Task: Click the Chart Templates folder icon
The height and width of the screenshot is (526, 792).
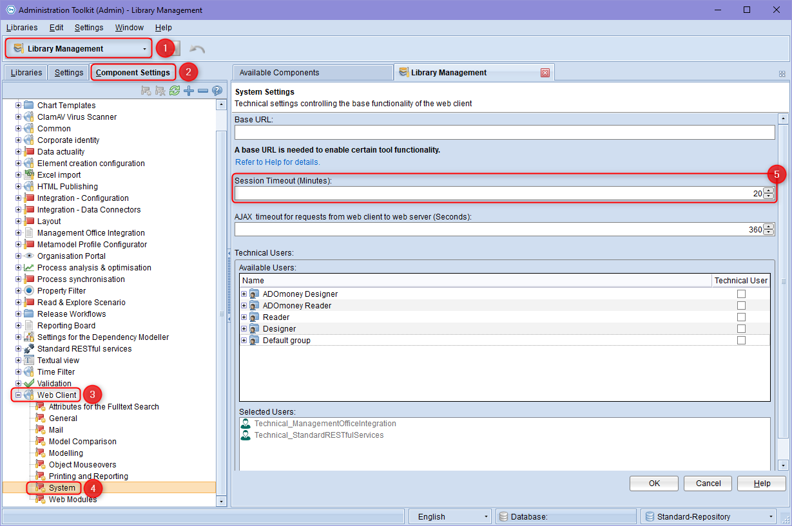Action: pyautogui.click(x=29, y=106)
